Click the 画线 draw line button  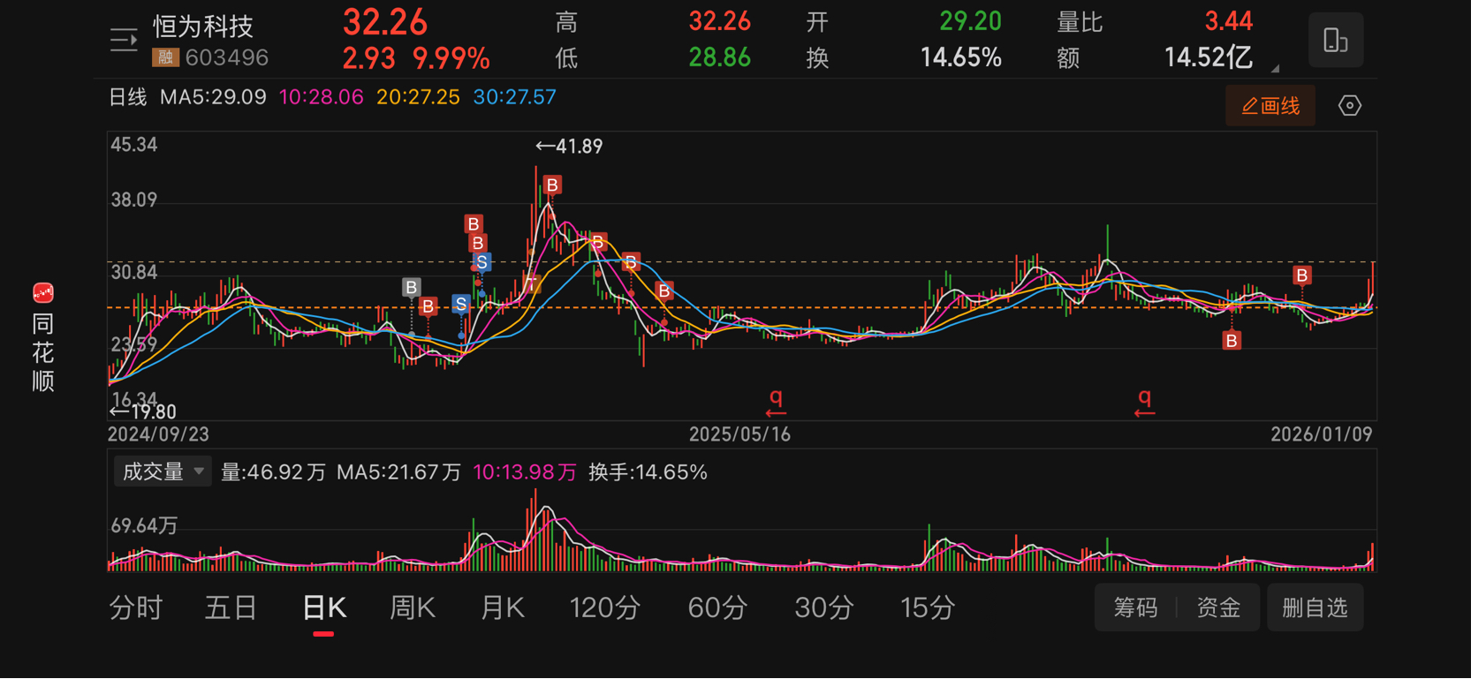(x=1270, y=106)
